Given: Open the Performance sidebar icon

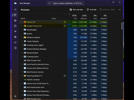Looking at the screenshot, I should [x=15, y=21].
